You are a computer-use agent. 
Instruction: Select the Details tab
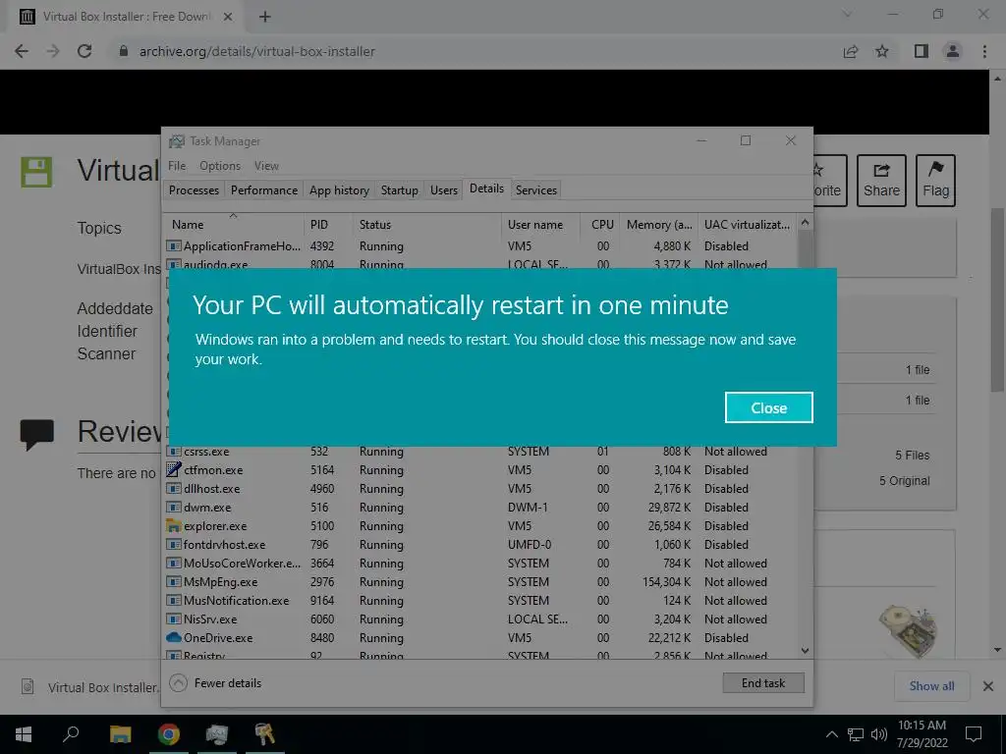click(x=486, y=188)
